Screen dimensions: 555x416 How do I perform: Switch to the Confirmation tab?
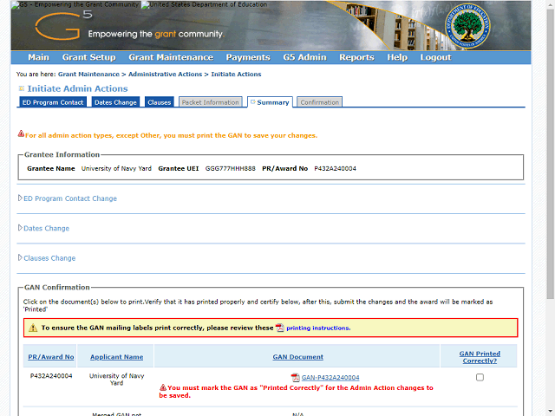tap(319, 102)
